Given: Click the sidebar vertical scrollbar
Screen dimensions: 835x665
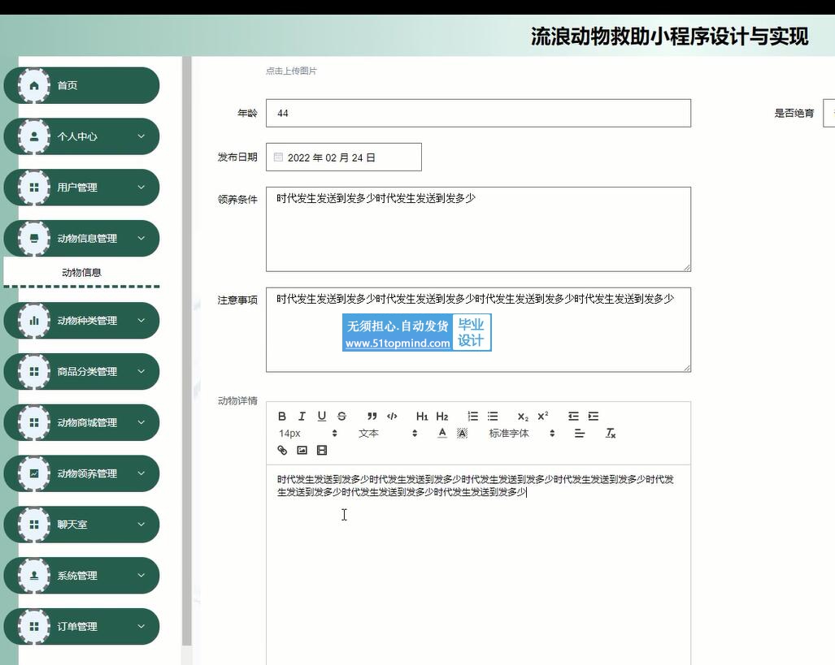Looking at the screenshot, I should (186, 351).
